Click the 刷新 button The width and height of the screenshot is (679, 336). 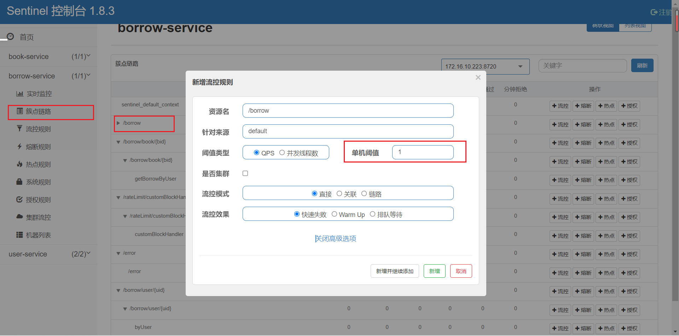642,65
